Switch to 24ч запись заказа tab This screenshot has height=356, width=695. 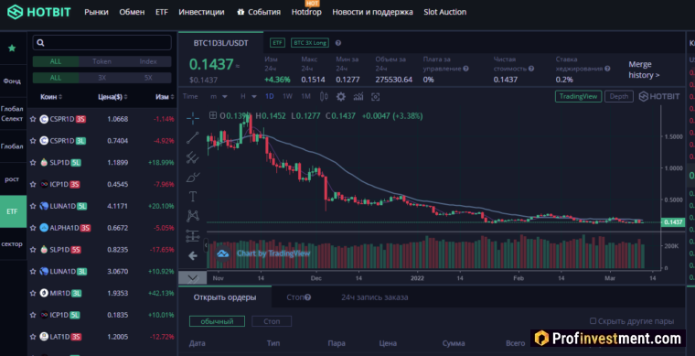point(375,297)
